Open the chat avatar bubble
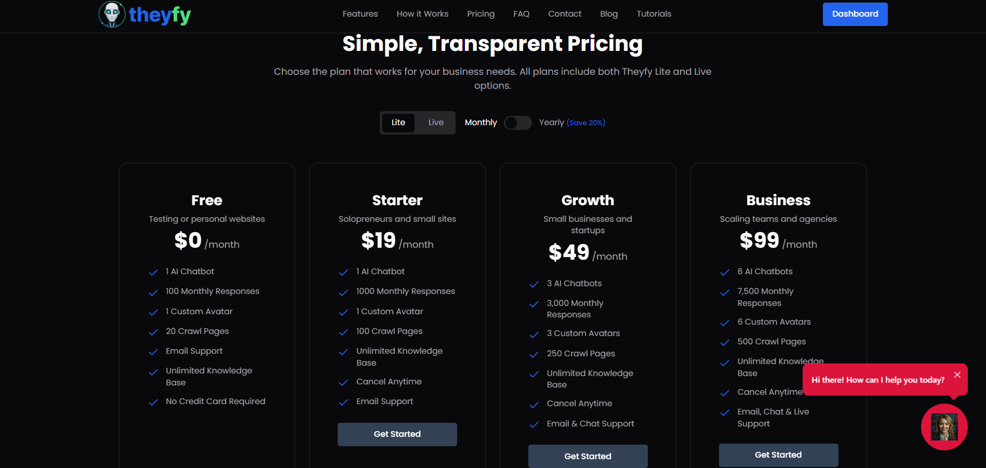 click(944, 427)
